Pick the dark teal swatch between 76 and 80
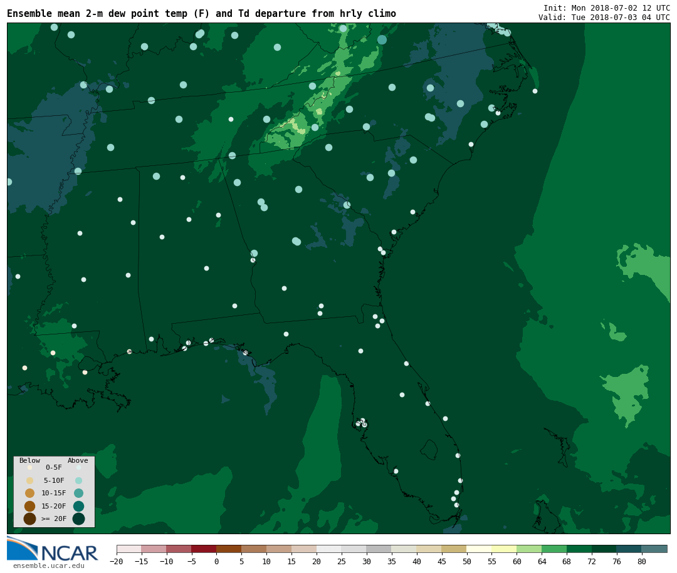The image size is (677, 573). (629, 549)
